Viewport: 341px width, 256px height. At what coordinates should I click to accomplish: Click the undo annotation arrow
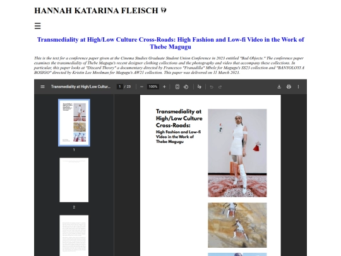[212, 87]
